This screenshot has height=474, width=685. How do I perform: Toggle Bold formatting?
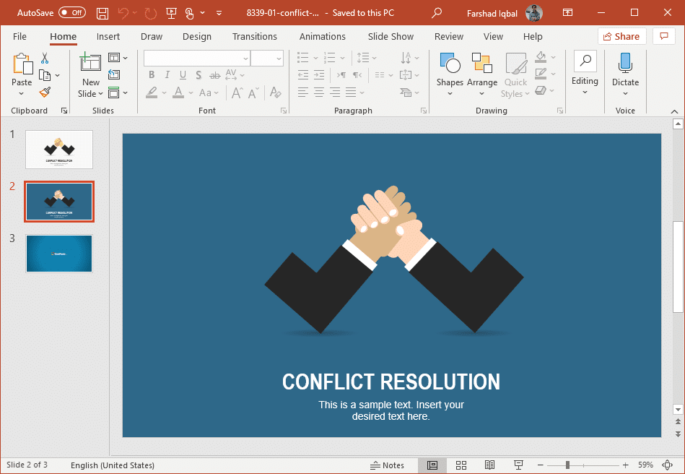[x=152, y=75]
